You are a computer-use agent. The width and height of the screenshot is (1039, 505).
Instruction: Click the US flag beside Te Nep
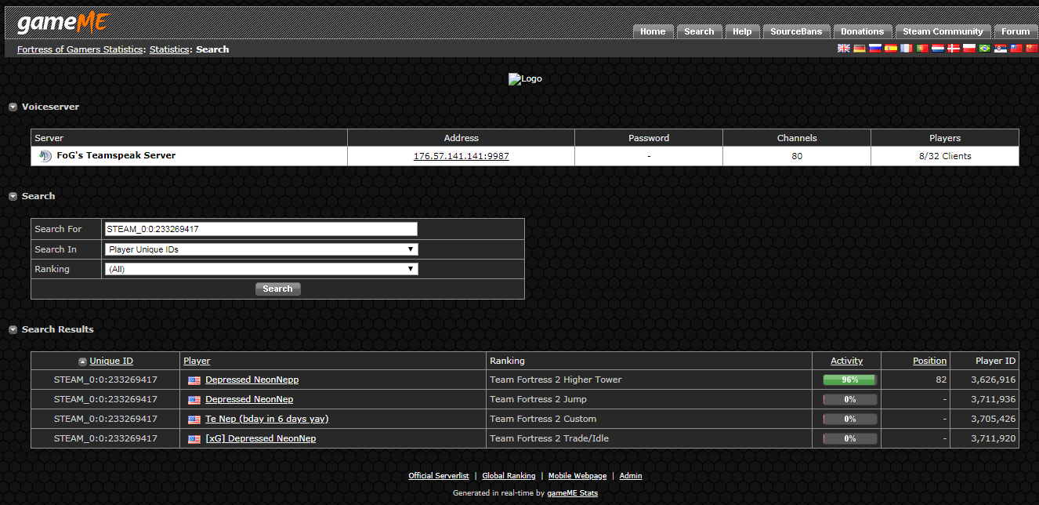[194, 420]
